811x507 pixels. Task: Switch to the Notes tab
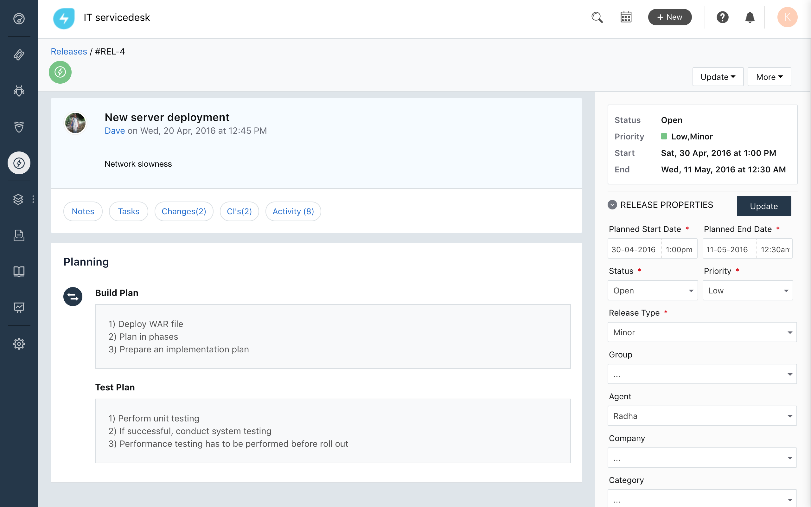83,211
